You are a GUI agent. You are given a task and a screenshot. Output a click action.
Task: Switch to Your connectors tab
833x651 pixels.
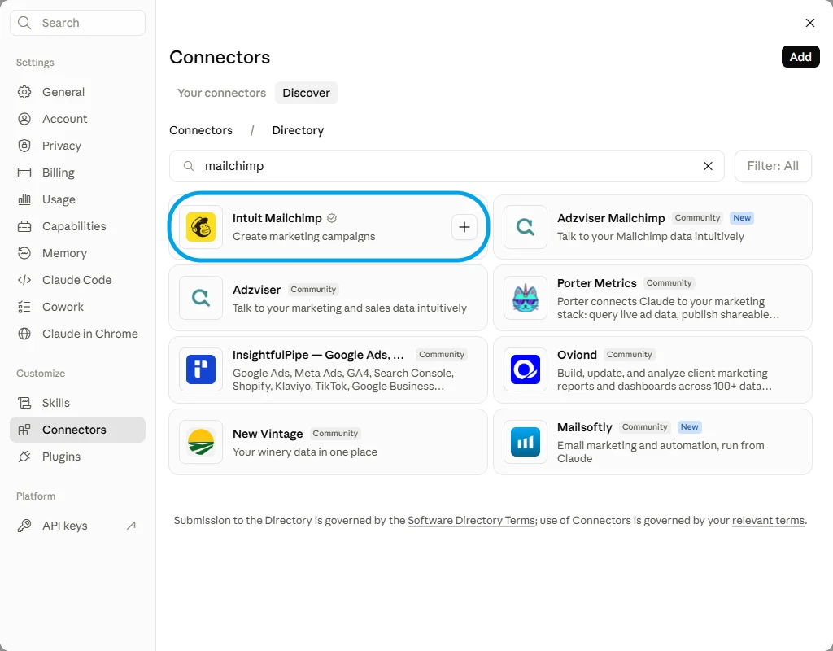(x=221, y=93)
